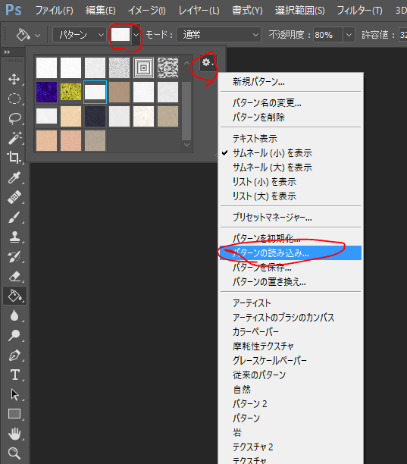Image resolution: width=407 pixels, height=464 pixels.
Task: Select the Eyedropper tool
Action: click(x=14, y=177)
